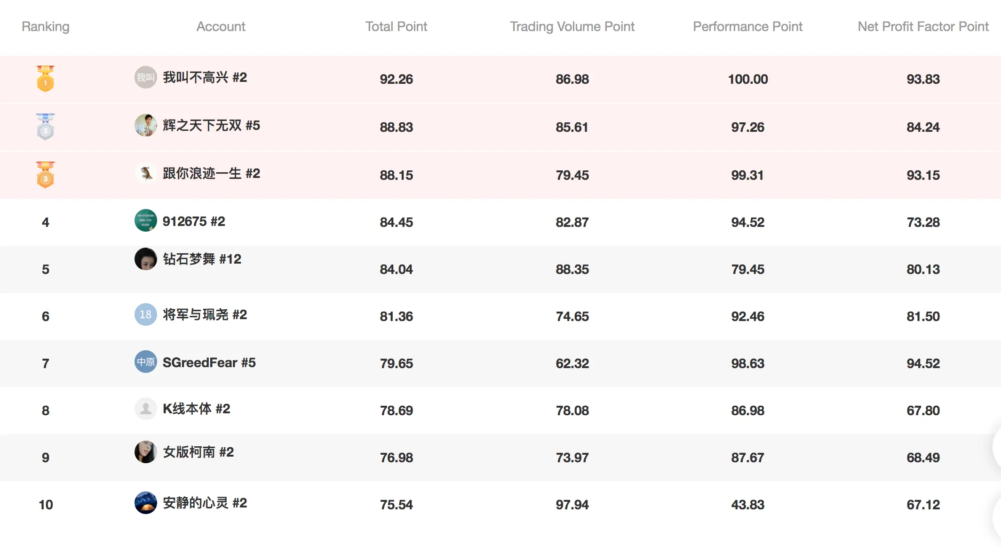This screenshot has height=547, width=1001.
Task: Select total point value 88.15
Action: pyautogui.click(x=396, y=175)
